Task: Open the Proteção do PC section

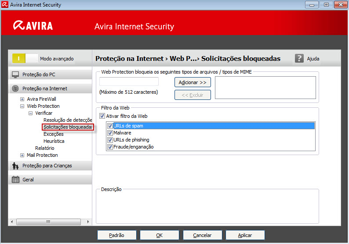Action: (x=51, y=74)
